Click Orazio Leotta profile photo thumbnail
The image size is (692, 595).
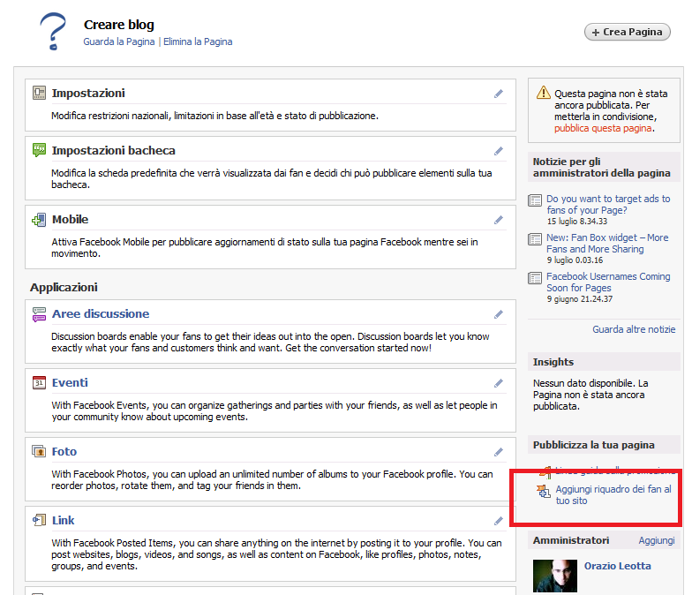coord(554,576)
